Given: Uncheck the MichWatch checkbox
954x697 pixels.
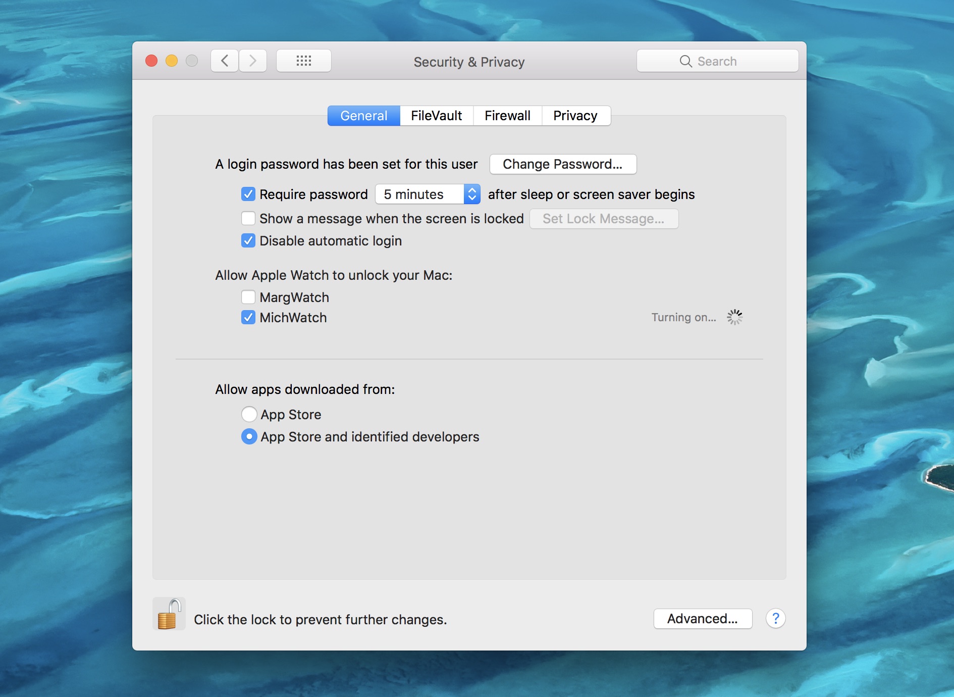Looking at the screenshot, I should [x=248, y=318].
